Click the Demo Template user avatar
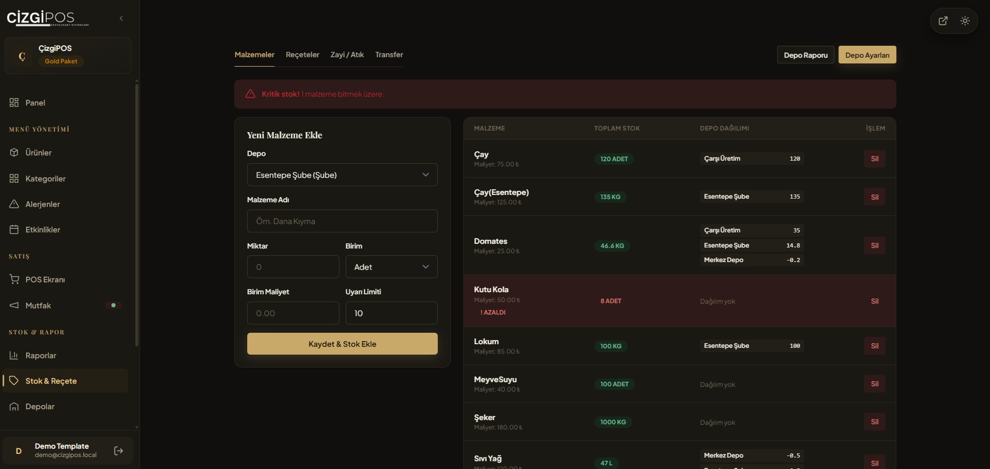This screenshot has width=990, height=469. pyautogui.click(x=19, y=451)
